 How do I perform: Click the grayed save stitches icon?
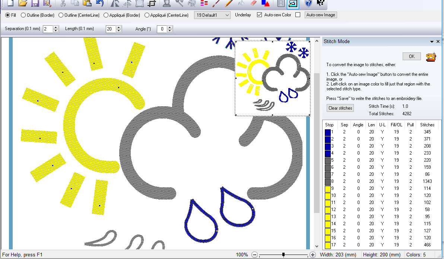point(280,3)
